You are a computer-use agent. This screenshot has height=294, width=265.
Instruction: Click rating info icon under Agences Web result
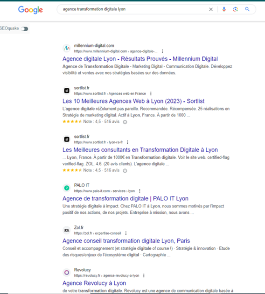point(125,122)
